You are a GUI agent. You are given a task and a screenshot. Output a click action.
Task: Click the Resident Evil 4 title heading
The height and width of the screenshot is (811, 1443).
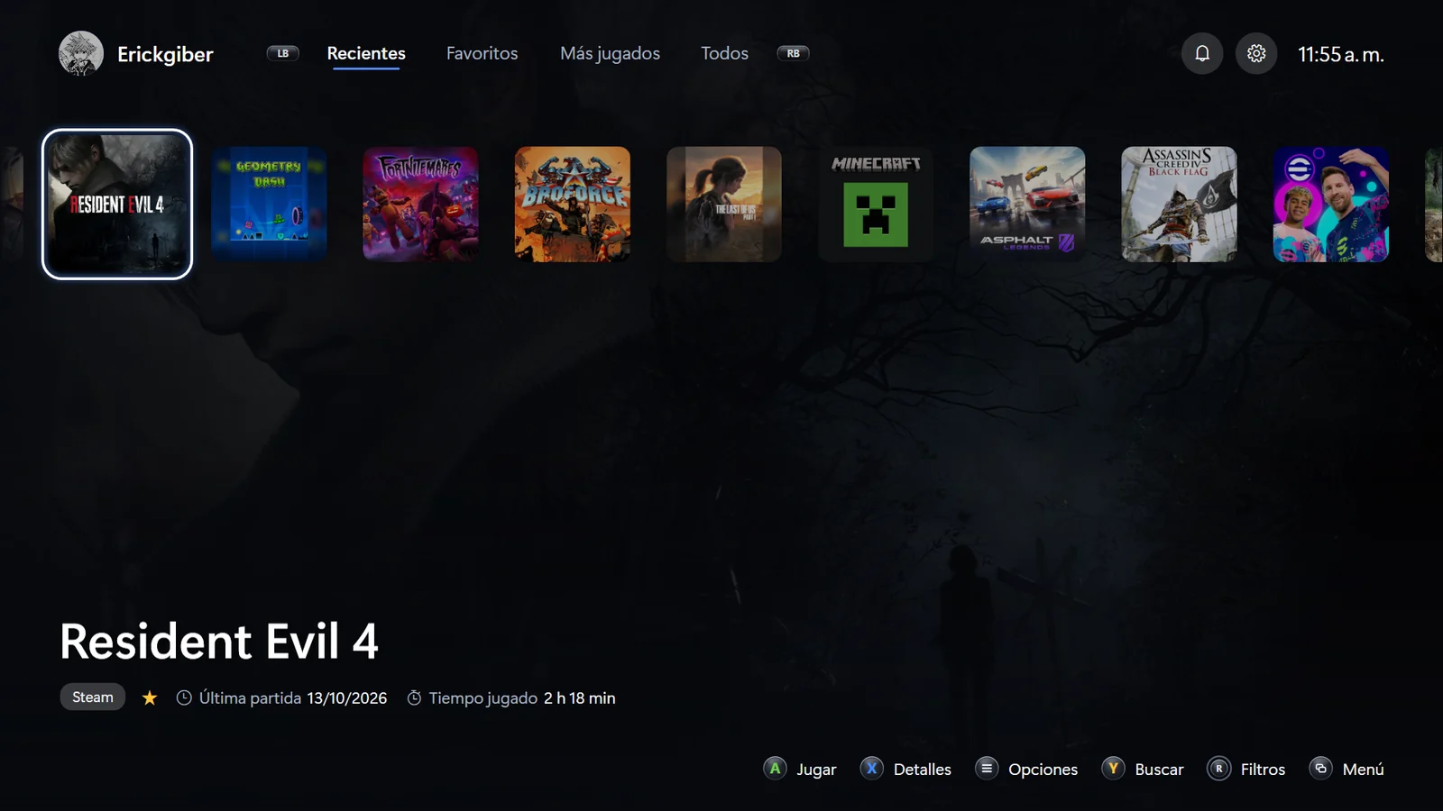pyautogui.click(x=219, y=642)
